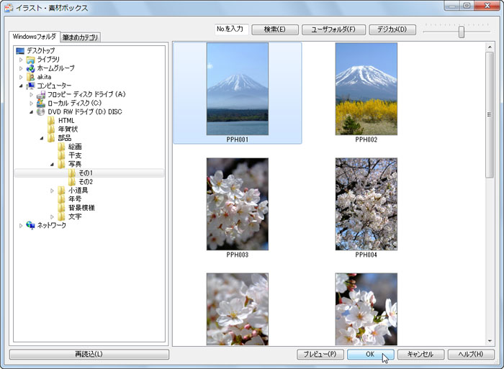The height and width of the screenshot is (369, 504).
Task: Open the ネットワーク network icon
Action: pyautogui.click(x=30, y=225)
